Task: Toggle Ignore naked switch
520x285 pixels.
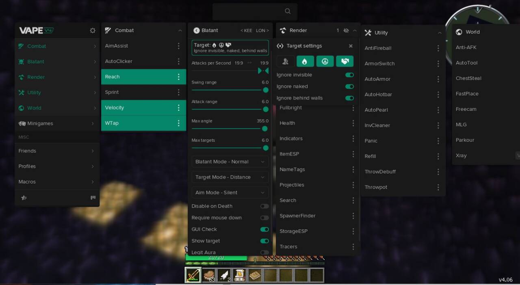Action: tap(349, 86)
